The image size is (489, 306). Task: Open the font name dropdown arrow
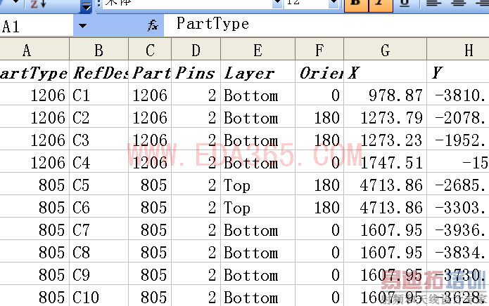click(277, 3)
